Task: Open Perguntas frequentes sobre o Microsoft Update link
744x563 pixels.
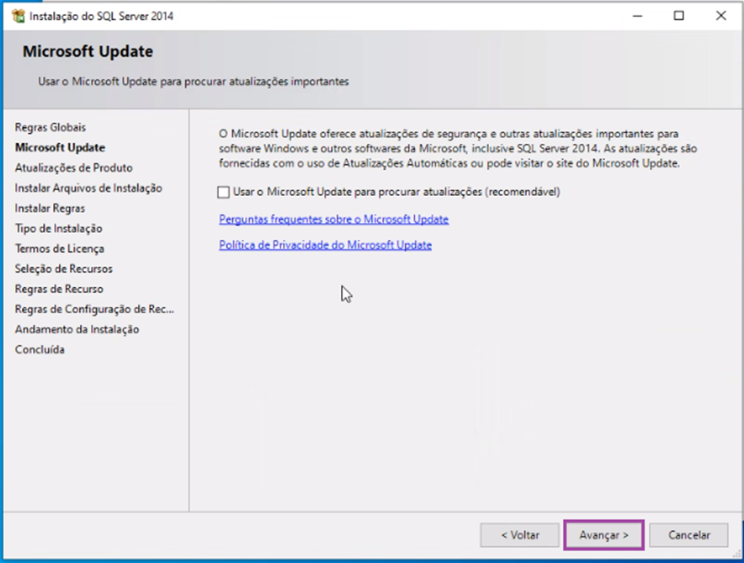Action: pos(333,219)
